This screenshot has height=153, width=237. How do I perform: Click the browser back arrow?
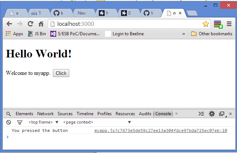(9, 24)
